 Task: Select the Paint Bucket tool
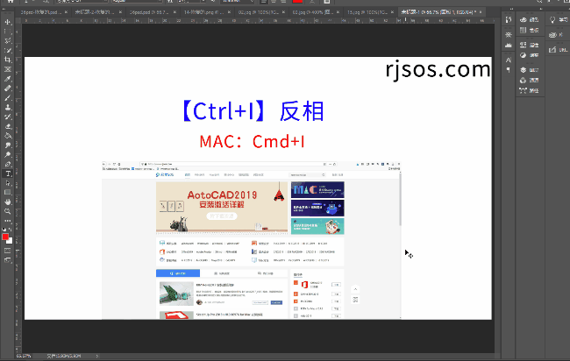8,136
